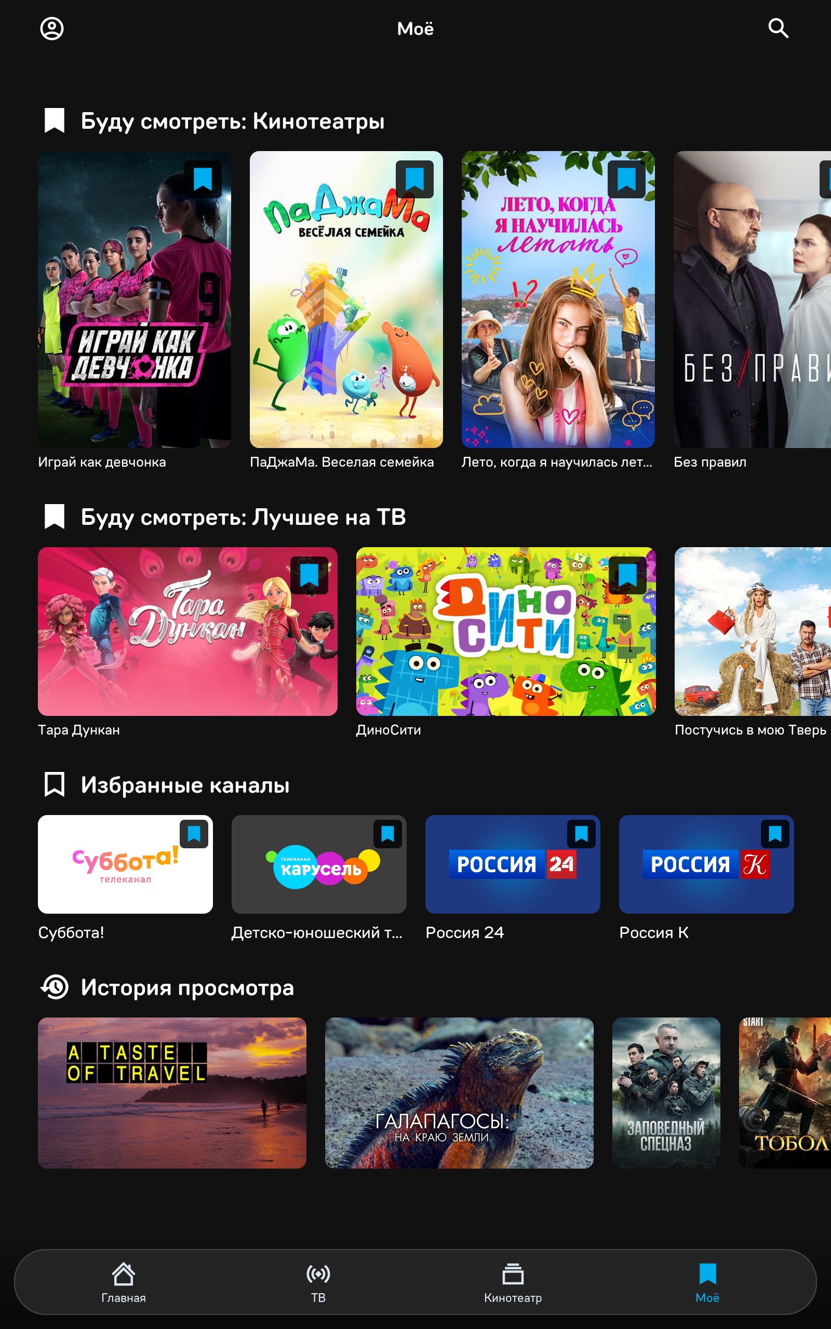Screen dimensions: 831x1329
Task: Click outline bookmark icon beside Избранные каналы
Action: click(55, 784)
